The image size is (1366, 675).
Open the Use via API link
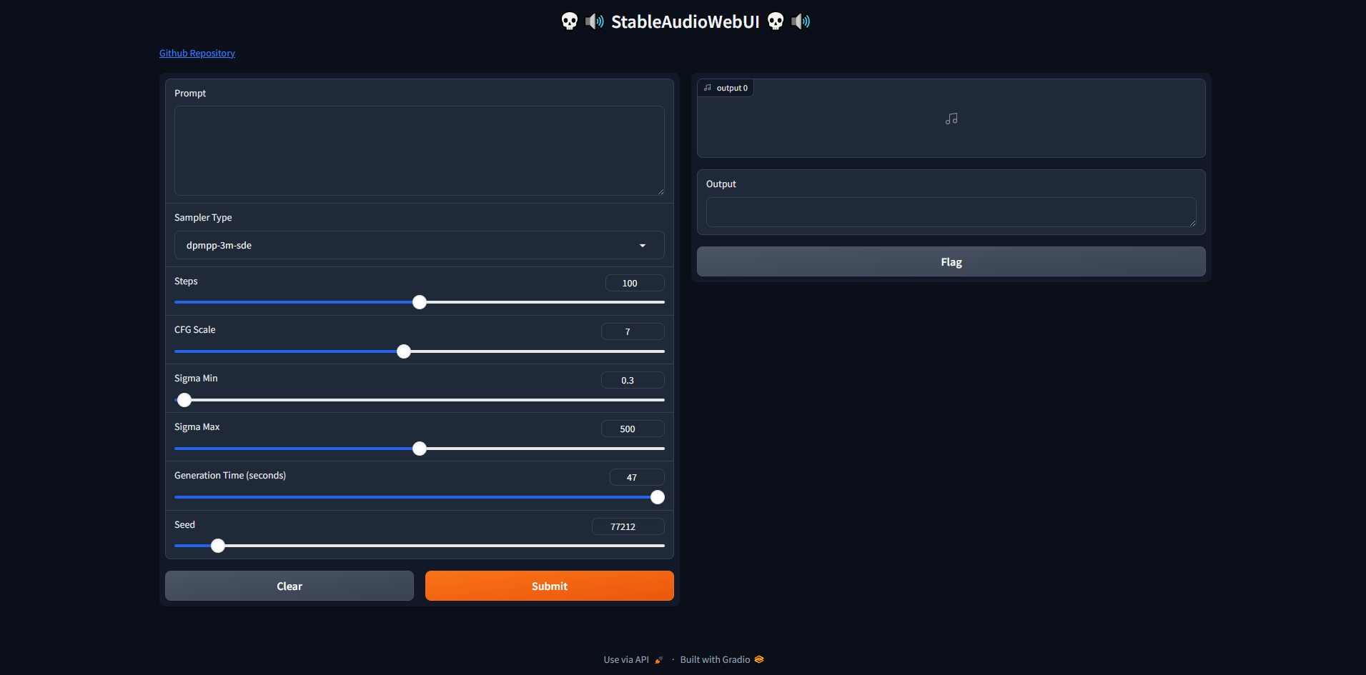(626, 660)
